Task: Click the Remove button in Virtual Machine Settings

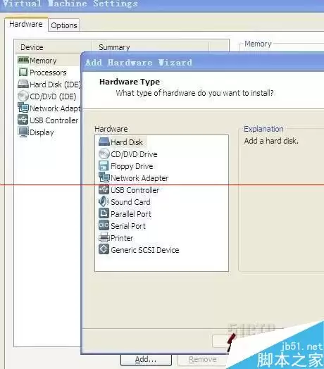Action: point(203,360)
